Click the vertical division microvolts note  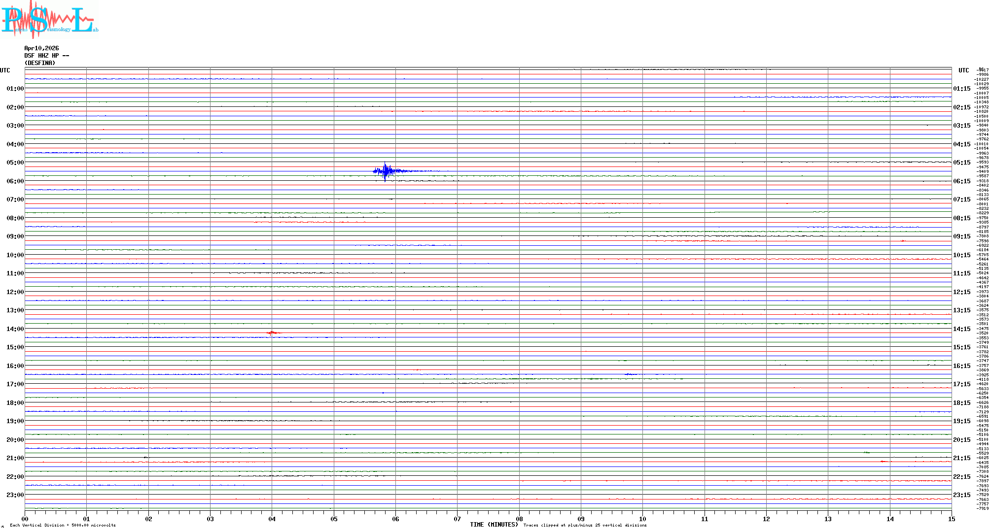[x=63, y=525]
